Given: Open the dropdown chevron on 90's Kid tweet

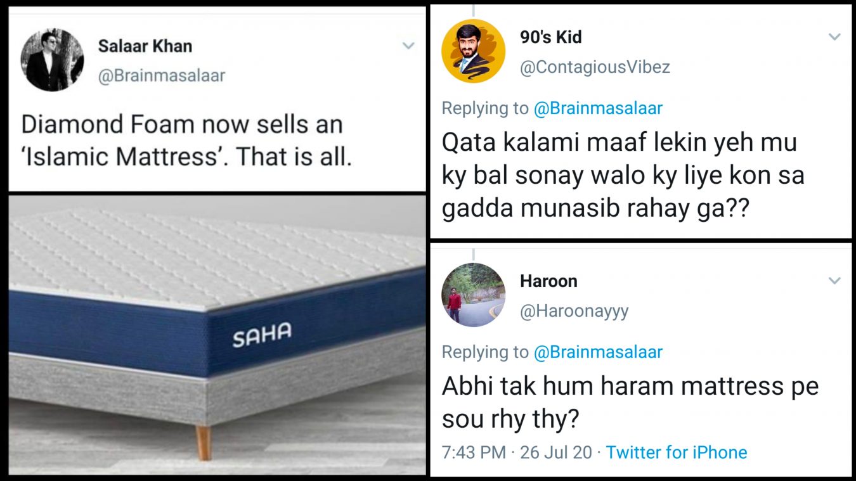Looking at the screenshot, I should [x=836, y=37].
